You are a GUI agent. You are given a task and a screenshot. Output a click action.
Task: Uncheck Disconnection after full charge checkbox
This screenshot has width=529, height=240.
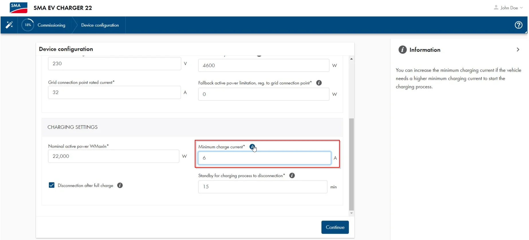(52, 185)
